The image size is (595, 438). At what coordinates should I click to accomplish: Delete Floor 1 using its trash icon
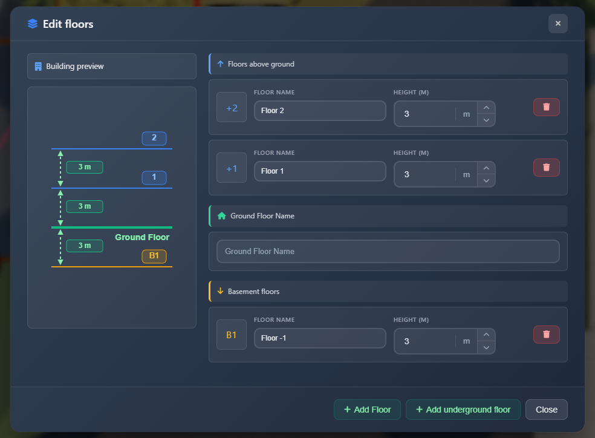click(x=546, y=167)
